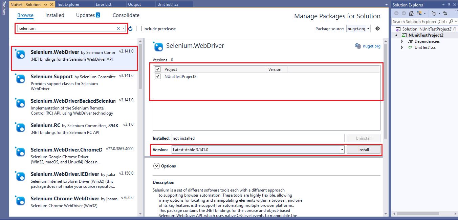Uncheck the NUnitTestProject2 project checkbox
Viewport: 458px width, 220px height.
158,77
